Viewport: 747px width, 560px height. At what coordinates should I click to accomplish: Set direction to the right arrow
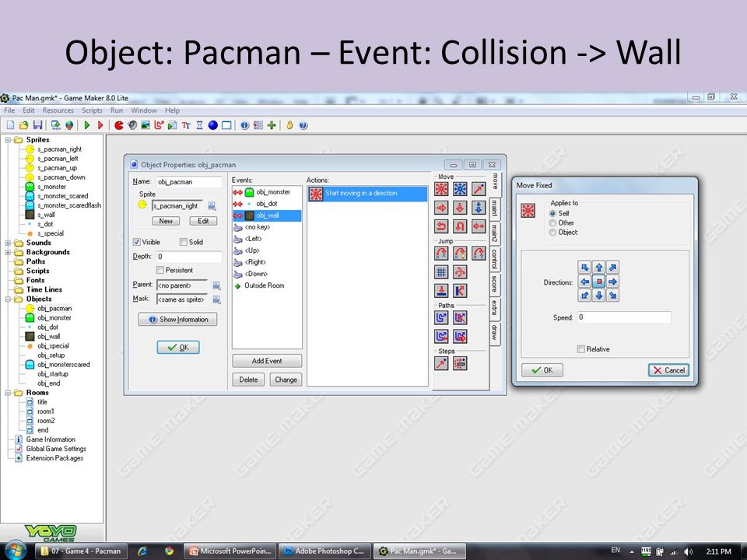coord(613,282)
